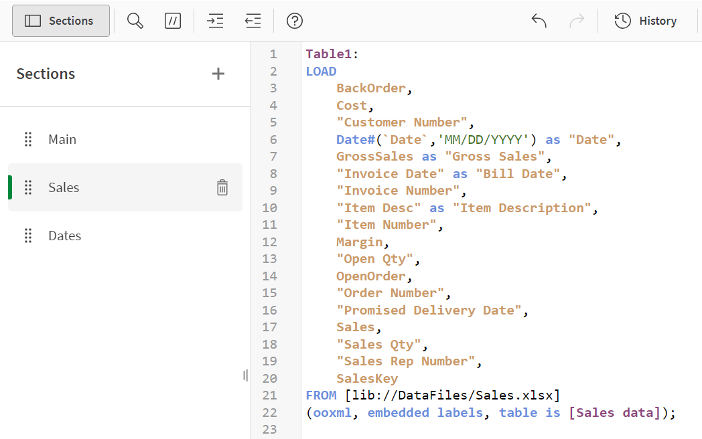This screenshot has width=702, height=439.
Task: Toggle the Sections panel button
Action: 61,21
